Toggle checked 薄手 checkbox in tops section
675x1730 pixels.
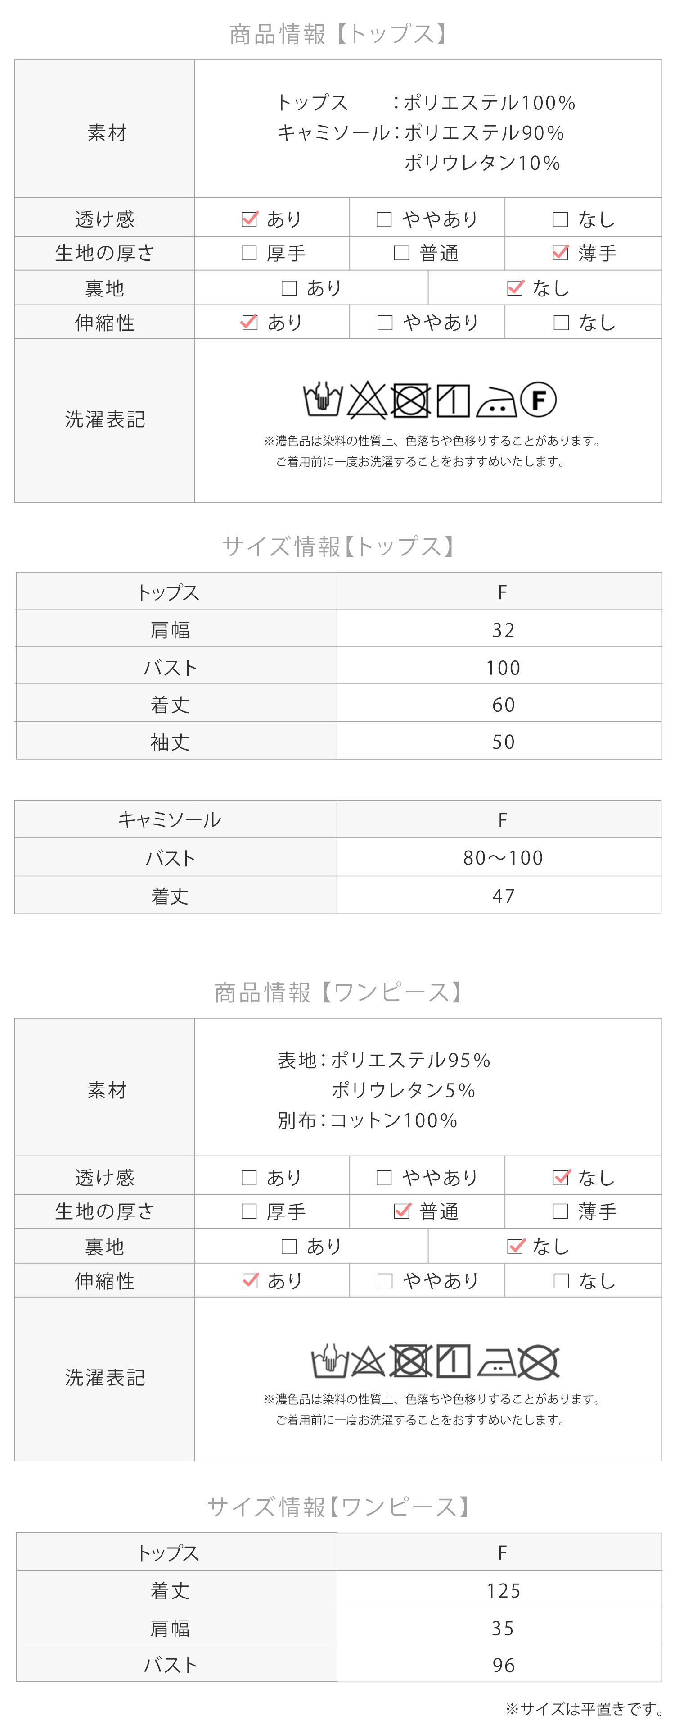coord(560,252)
